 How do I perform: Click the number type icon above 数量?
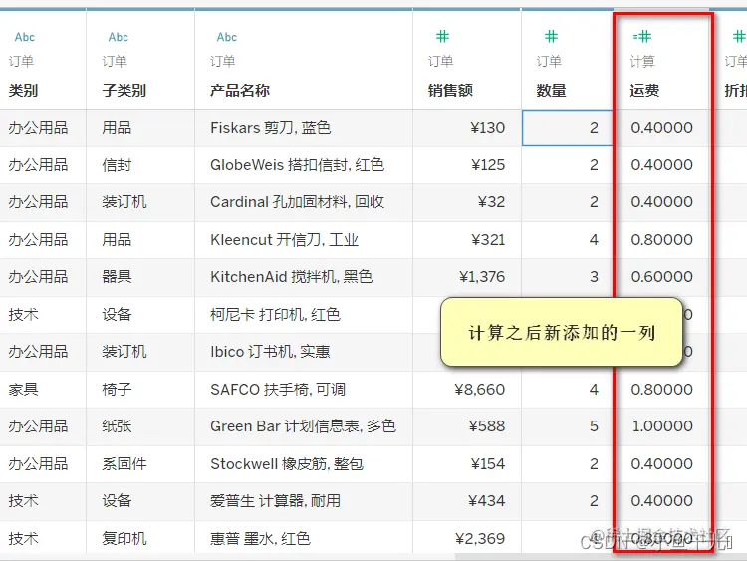[x=551, y=36]
